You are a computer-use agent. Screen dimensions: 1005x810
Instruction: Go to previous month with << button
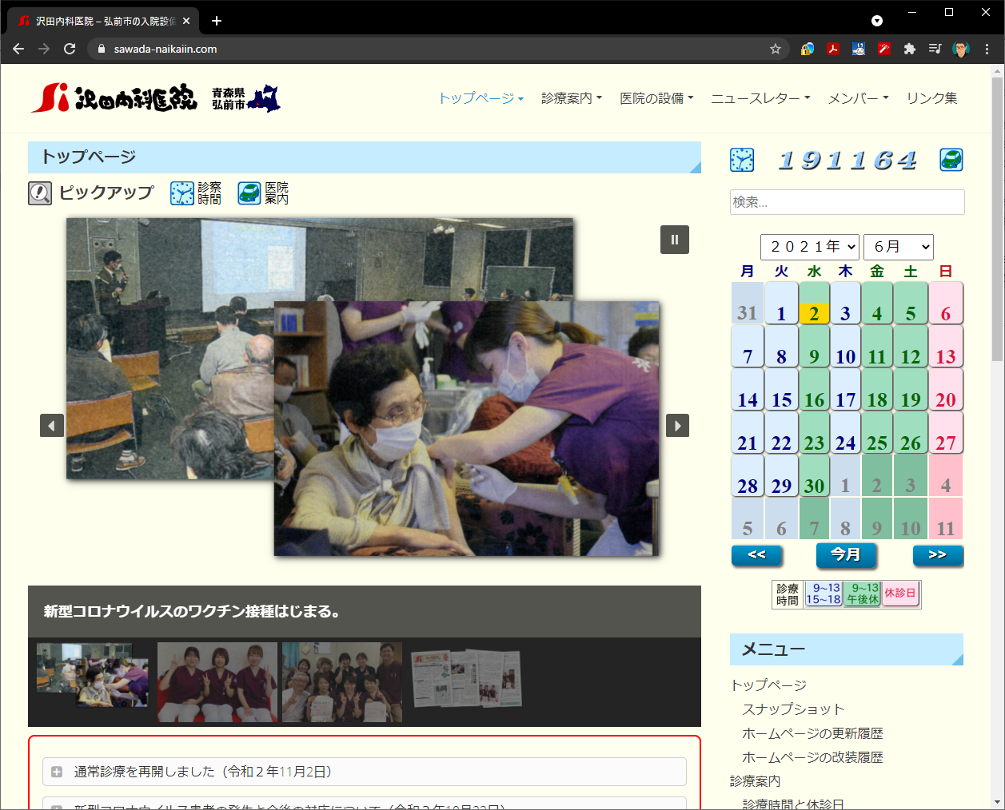757,554
